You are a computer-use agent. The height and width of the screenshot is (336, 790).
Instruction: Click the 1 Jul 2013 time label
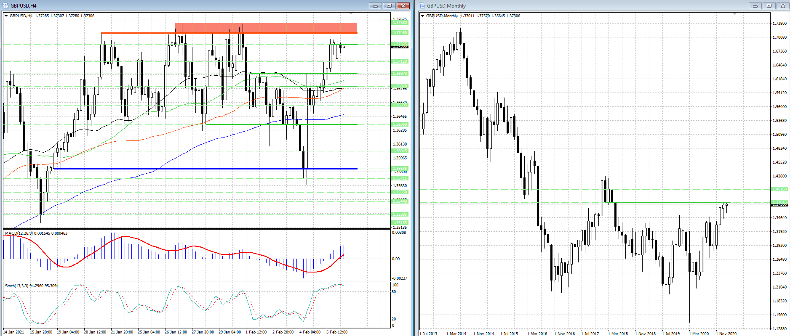pos(429,333)
